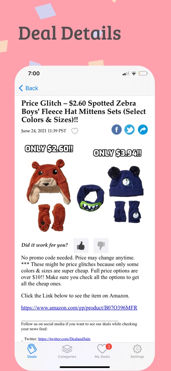This screenshot has height=371, width=171.
Task: Tweet this deal via Twitter icon
Action: tap(129, 130)
